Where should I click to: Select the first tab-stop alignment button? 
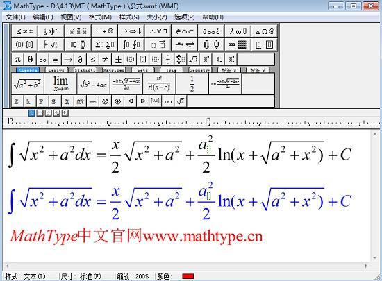(32, 113)
